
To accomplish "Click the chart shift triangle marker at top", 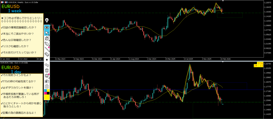I will tap(223, 1).
